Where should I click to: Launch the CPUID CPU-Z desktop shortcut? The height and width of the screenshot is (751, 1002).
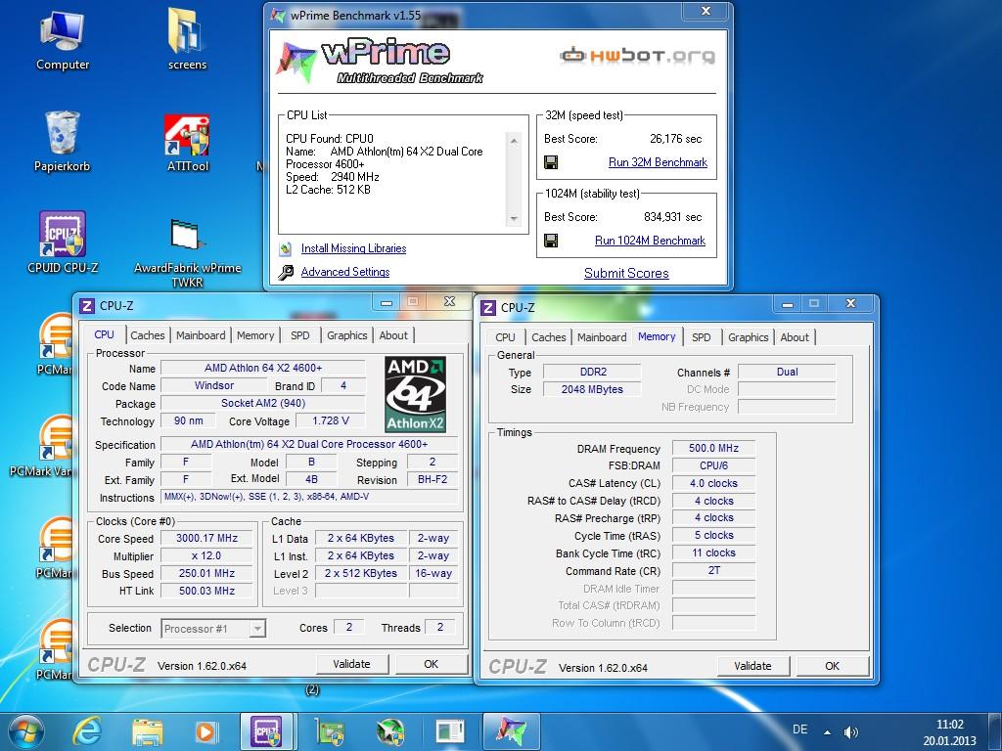pyautogui.click(x=62, y=243)
